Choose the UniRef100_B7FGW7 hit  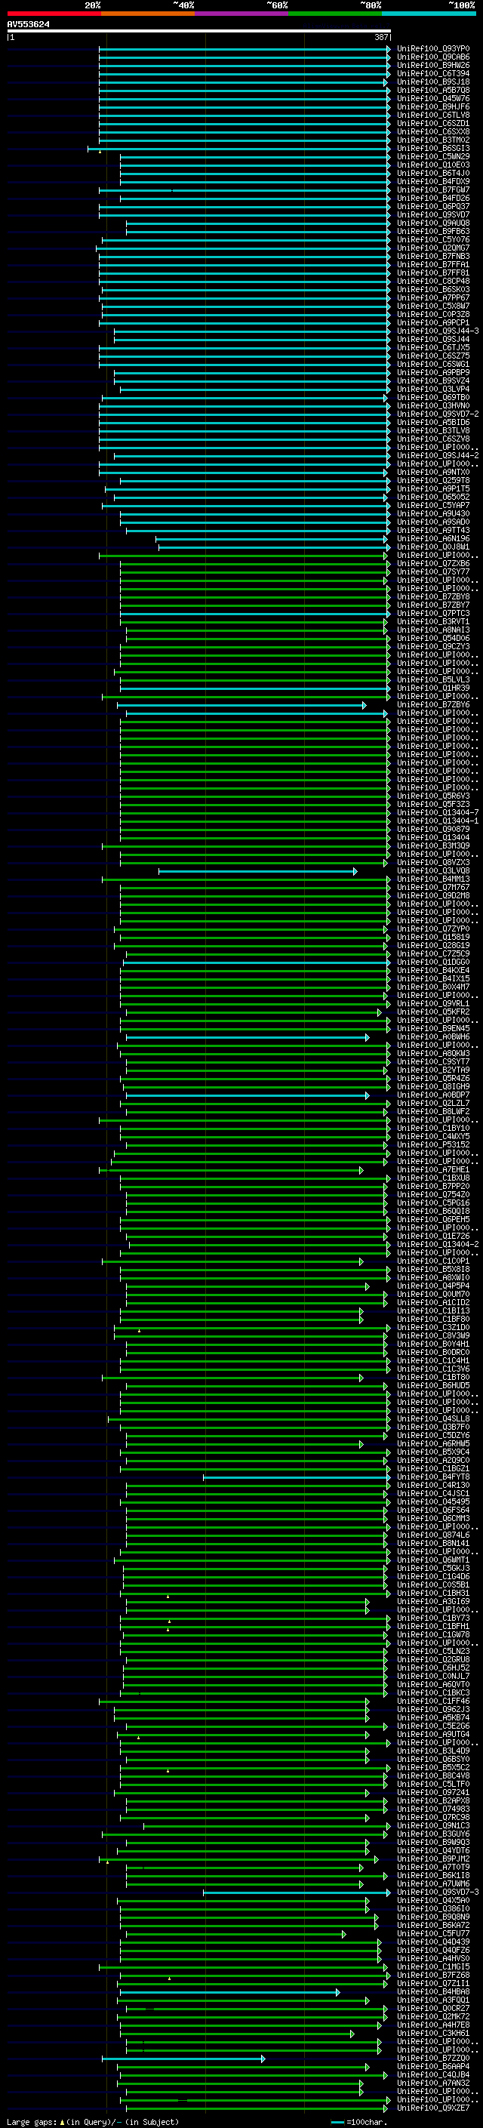(x=432, y=190)
